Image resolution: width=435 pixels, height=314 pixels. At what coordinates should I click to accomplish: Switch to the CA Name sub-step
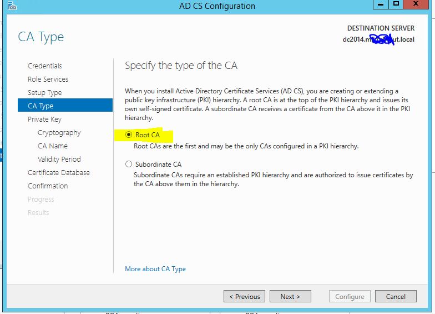53,146
